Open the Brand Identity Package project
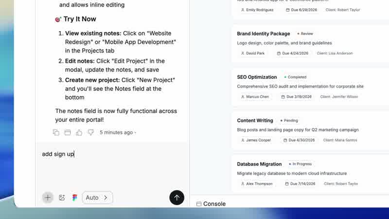The image size is (389, 219). pyautogui.click(x=264, y=34)
